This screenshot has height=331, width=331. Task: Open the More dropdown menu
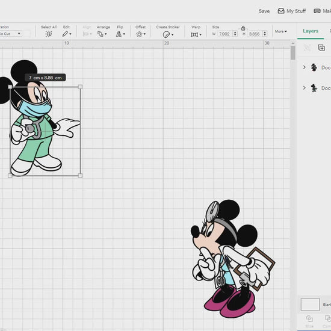coord(281,31)
